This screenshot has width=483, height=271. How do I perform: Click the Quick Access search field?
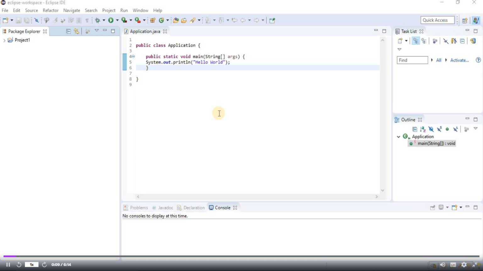(x=437, y=20)
